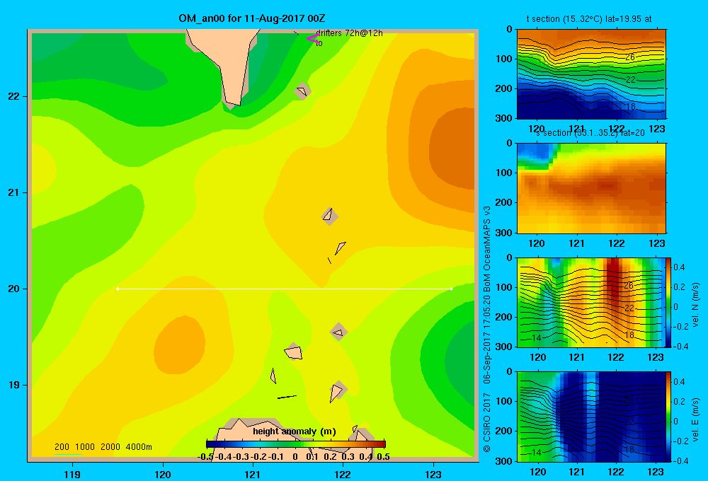Click the map title OM_an00 for 11-Aug-2017 00Z
Screen dimensions: 708x481
pos(251,18)
